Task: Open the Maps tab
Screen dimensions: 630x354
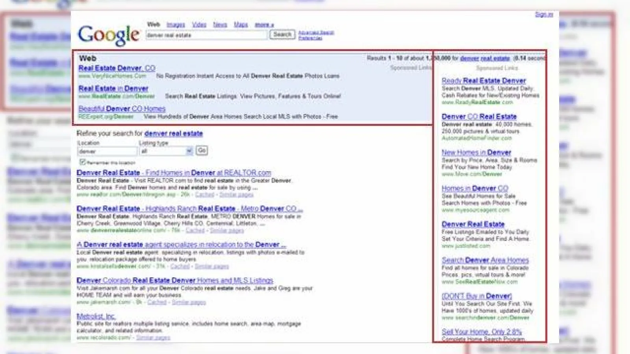Action: click(241, 24)
